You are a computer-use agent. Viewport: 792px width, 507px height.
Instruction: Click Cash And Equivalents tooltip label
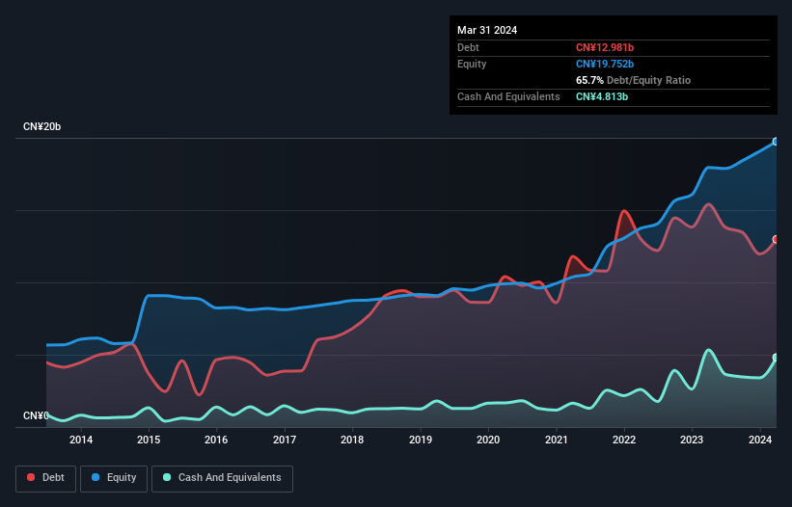508,96
